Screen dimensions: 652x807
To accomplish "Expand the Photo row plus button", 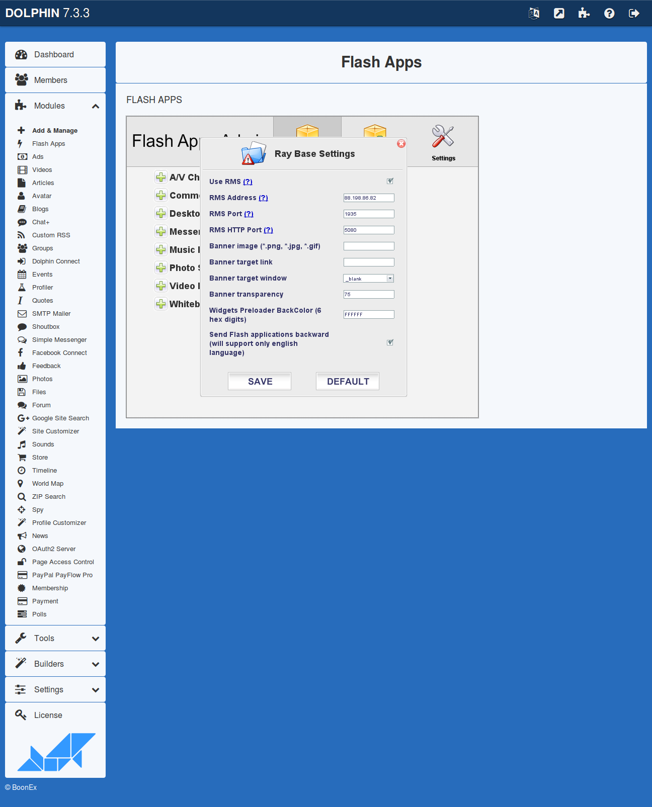I will click(161, 267).
